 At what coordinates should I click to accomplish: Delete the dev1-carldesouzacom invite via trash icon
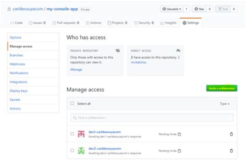pos(231,134)
